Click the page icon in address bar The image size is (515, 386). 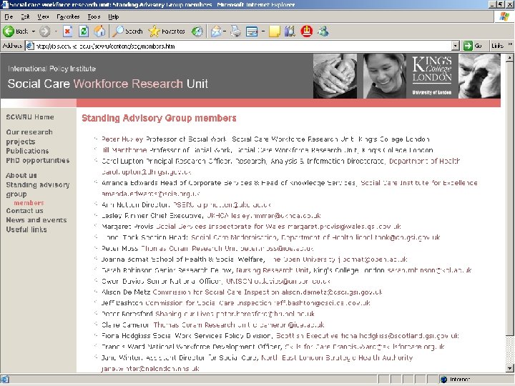[30, 46]
